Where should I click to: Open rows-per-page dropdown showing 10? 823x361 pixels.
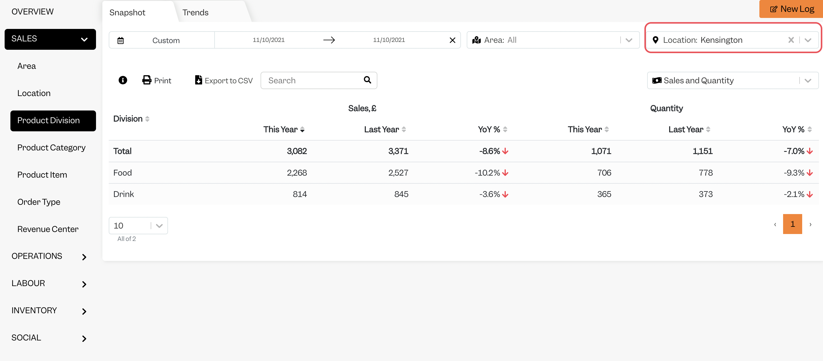pos(138,226)
